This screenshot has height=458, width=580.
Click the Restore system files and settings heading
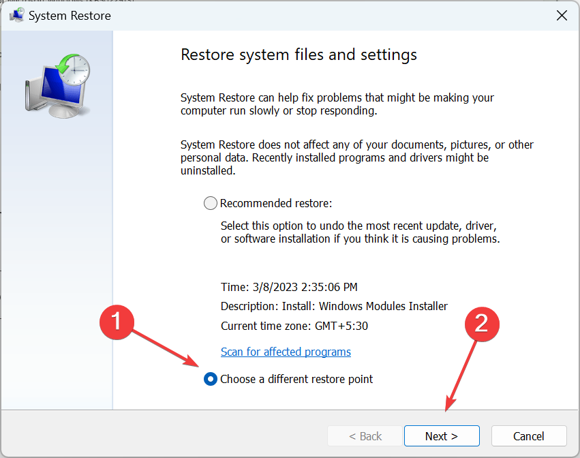pos(299,55)
